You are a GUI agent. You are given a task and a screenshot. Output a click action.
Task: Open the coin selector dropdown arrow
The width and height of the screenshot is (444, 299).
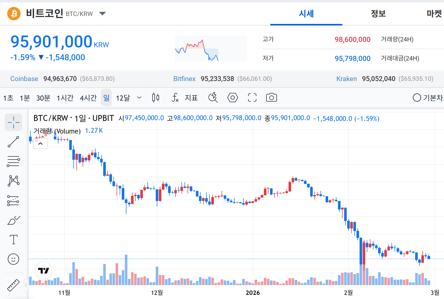pos(102,14)
